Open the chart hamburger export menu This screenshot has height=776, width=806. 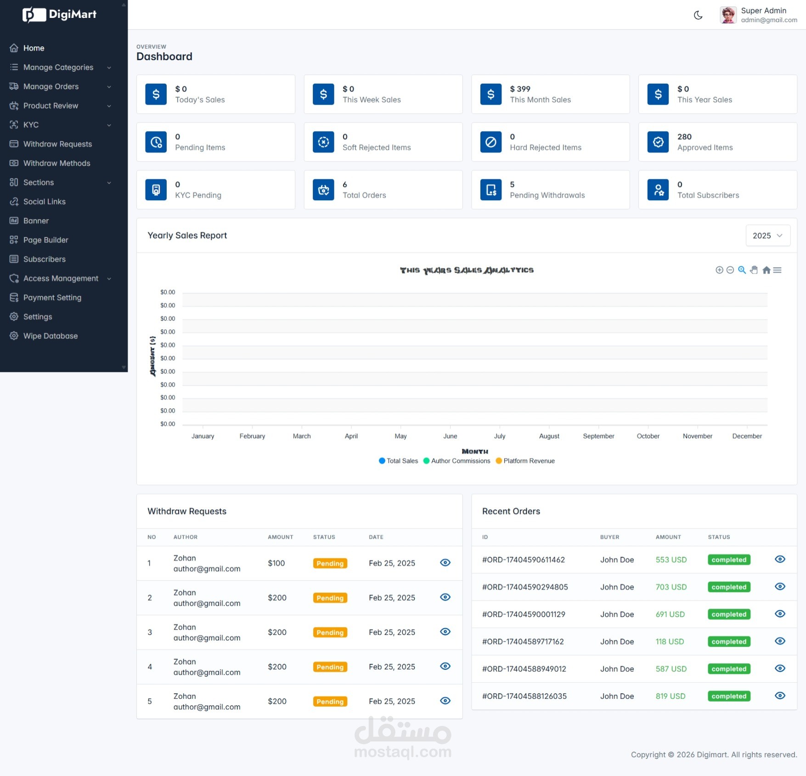point(777,270)
